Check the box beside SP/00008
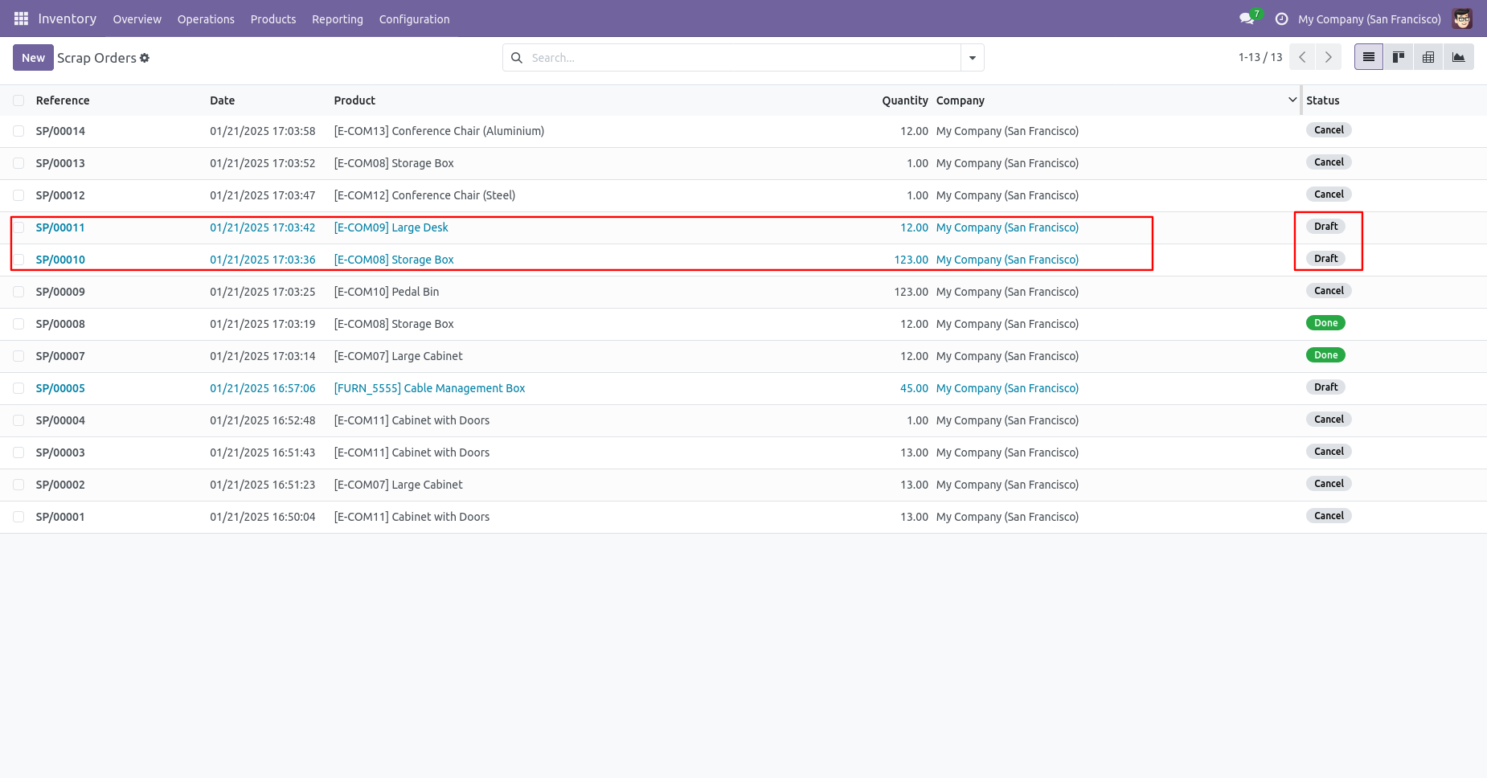The image size is (1487, 778). [18, 324]
